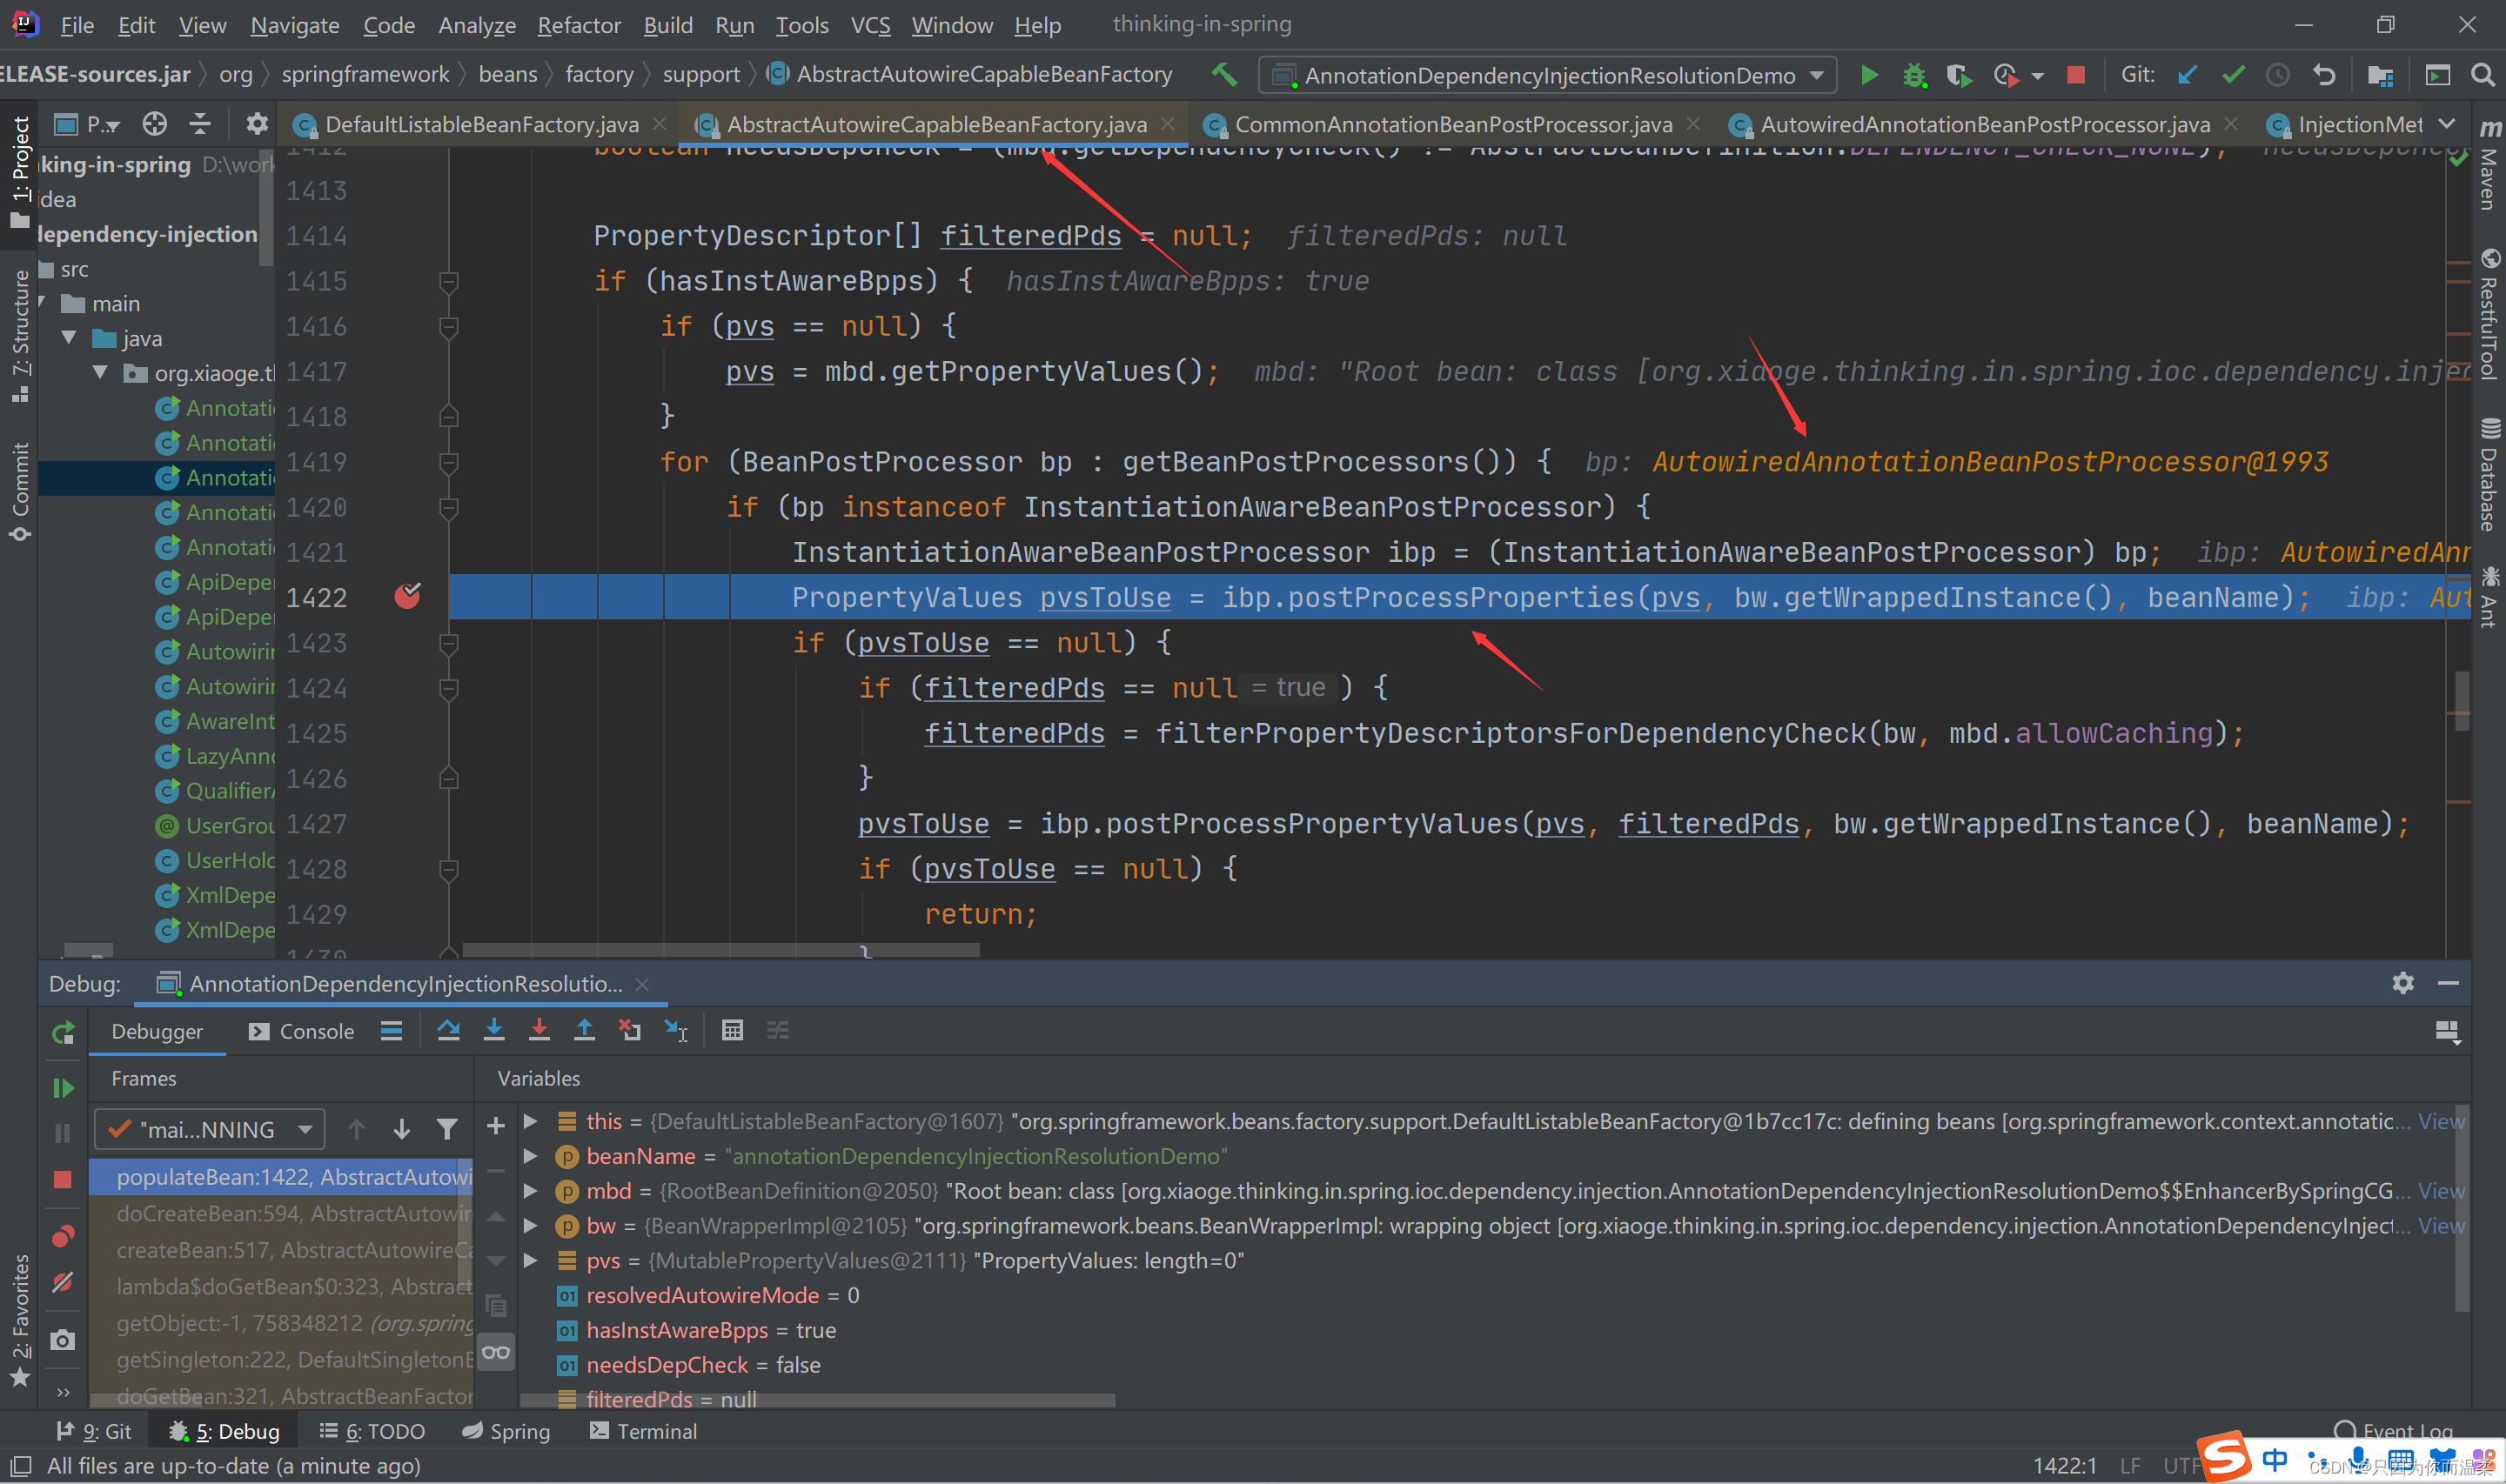Toggle the breakpoint on line 1422
The image size is (2506, 1484).
click(407, 597)
